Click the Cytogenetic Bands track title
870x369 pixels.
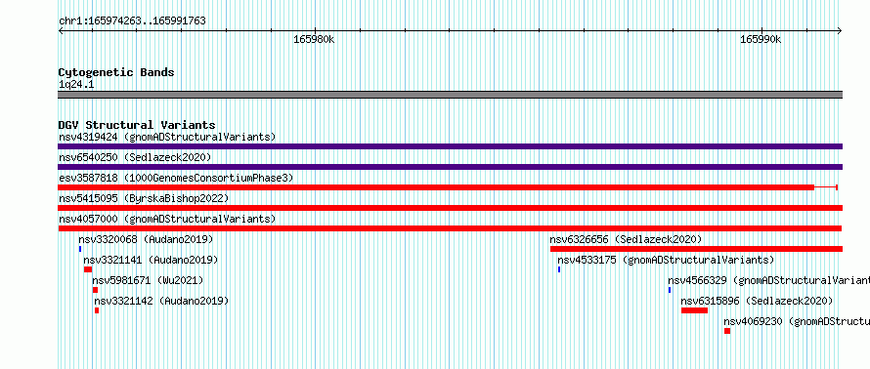tap(116, 72)
